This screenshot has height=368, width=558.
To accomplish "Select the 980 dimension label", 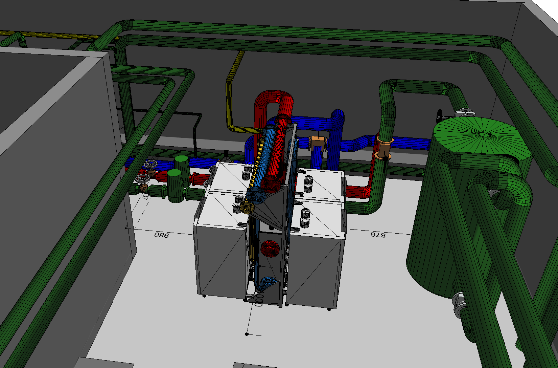I will point(161,235).
